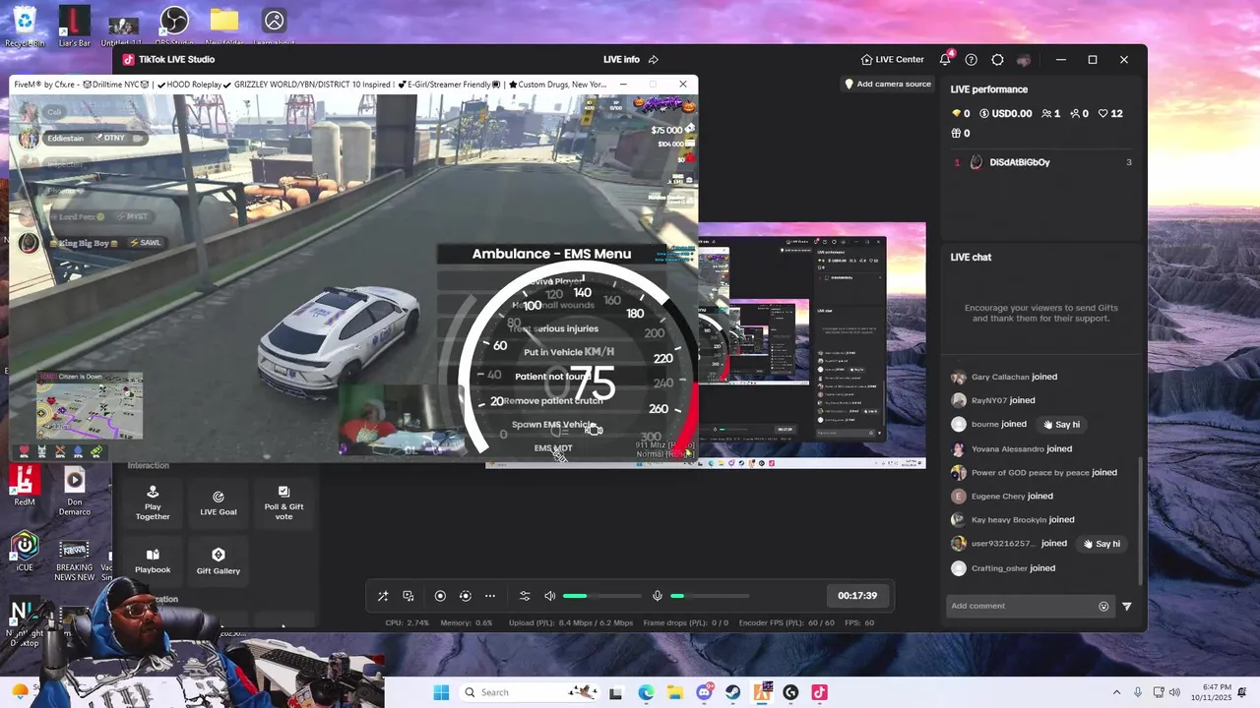The image size is (1260, 708).
Task: Click the diamonds count in LIVE performance
Action: 960,114
